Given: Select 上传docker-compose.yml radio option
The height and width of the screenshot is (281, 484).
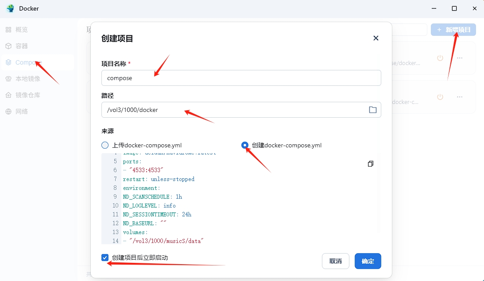Looking at the screenshot, I should pyautogui.click(x=105, y=145).
